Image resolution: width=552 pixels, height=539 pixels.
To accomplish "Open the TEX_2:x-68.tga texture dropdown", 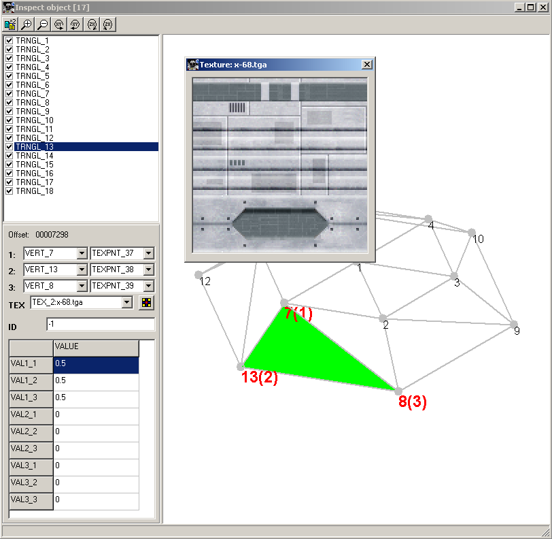I will 126,303.
